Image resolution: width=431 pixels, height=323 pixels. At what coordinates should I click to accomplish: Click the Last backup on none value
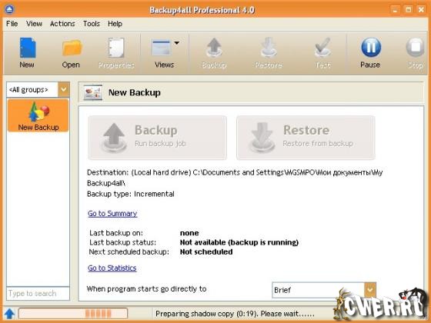click(189, 233)
